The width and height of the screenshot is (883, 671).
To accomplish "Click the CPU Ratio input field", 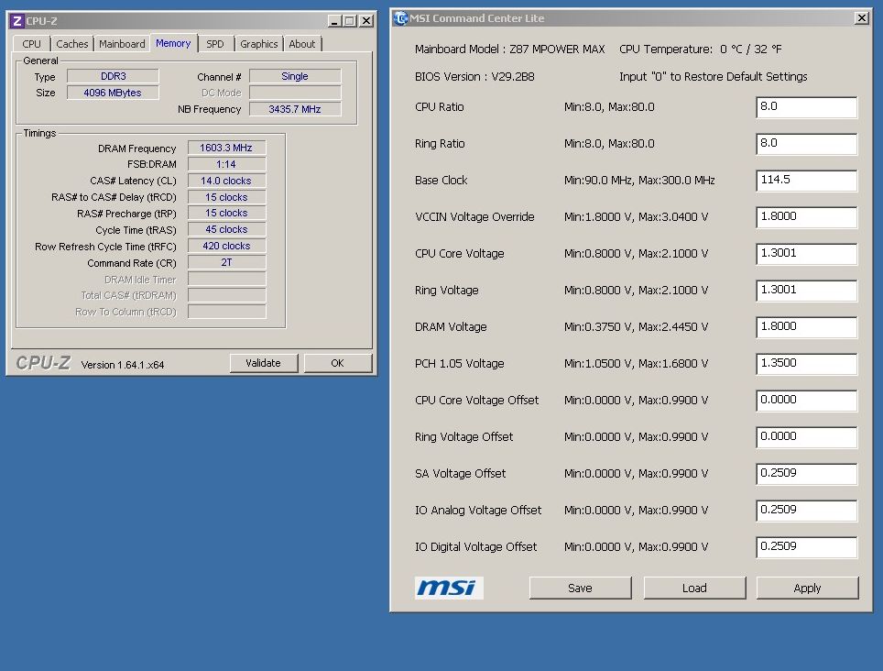I will tap(806, 107).
